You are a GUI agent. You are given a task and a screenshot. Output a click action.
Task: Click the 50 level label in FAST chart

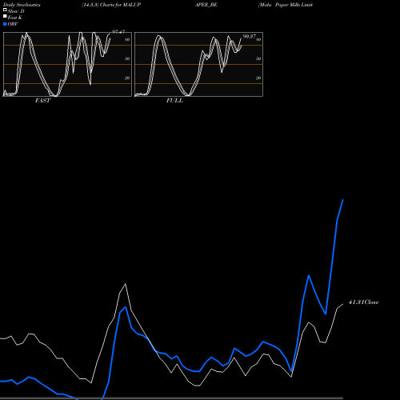click(x=127, y=59)
